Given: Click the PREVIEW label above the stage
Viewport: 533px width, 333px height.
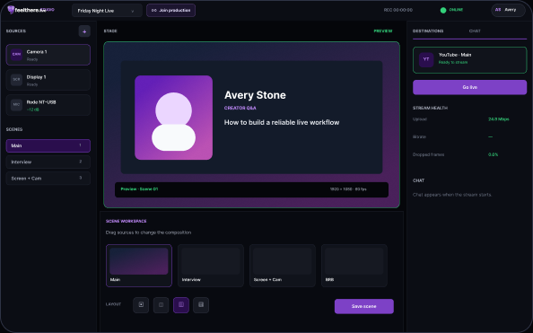Looking at the screenshot, I should point(383,31).
